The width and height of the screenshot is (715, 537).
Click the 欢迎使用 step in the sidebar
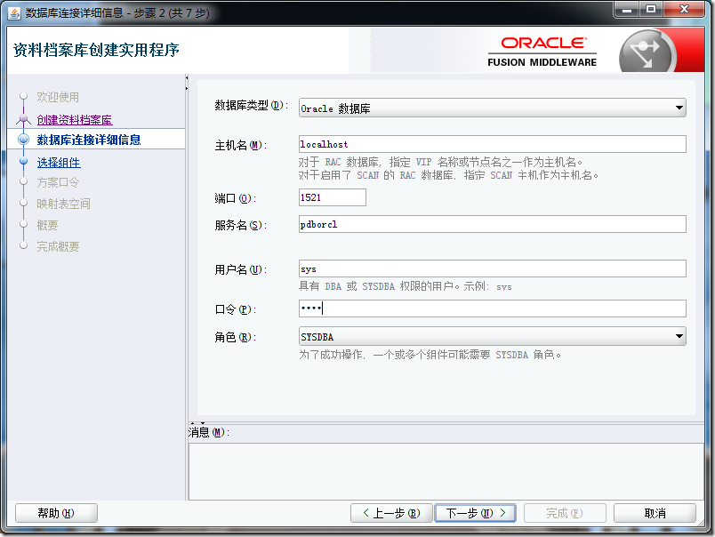(58, 97)
